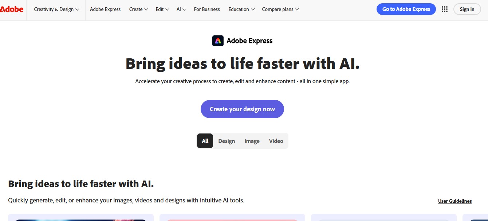Expand the Creativity & Design dropdown
Image resolution: width=488 pixels, height=221 pixels.
click(56, 9)
